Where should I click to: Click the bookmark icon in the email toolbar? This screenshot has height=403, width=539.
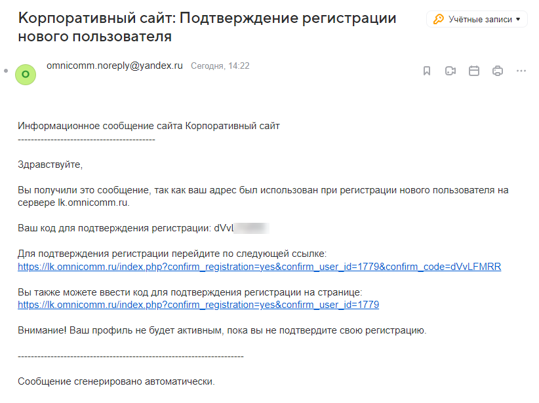[x=427, y=71]
